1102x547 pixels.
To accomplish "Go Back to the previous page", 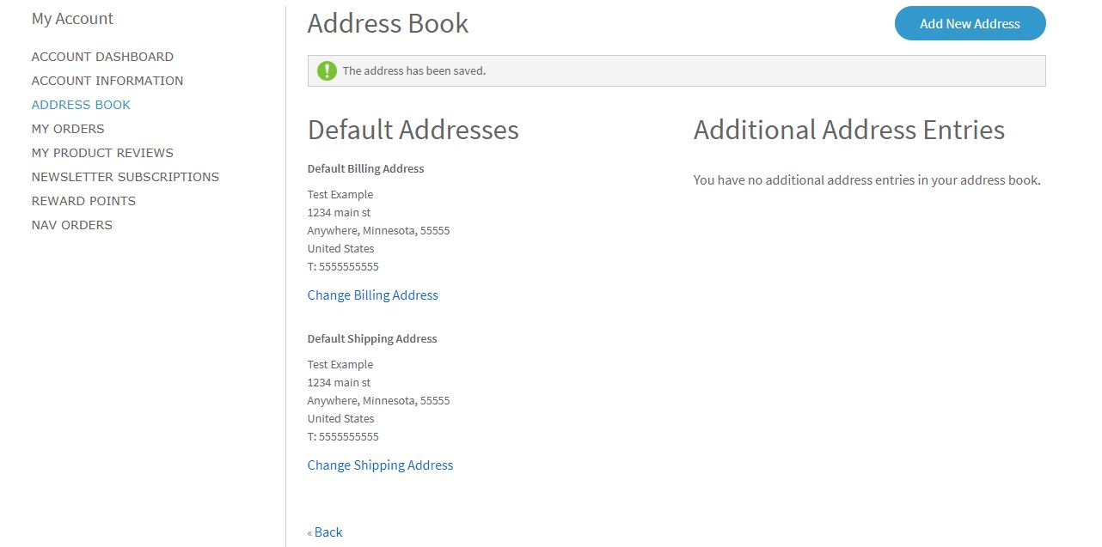I will point(325,532).
